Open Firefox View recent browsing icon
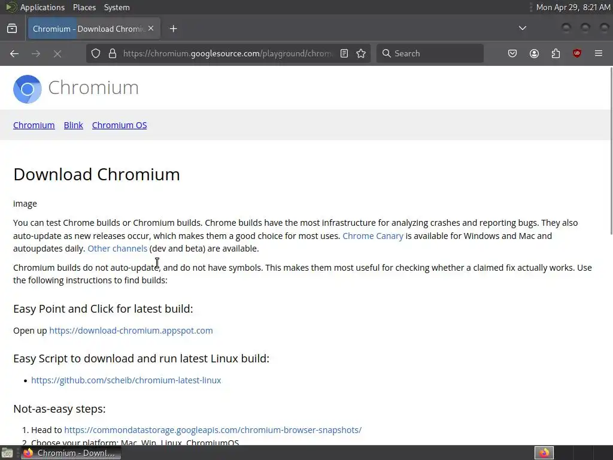This screenshot has width=613, height=460. tap(12, 29)
